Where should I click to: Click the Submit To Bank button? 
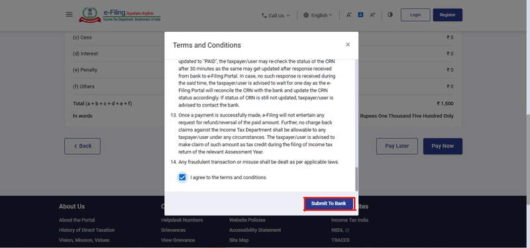pos(329,204)
